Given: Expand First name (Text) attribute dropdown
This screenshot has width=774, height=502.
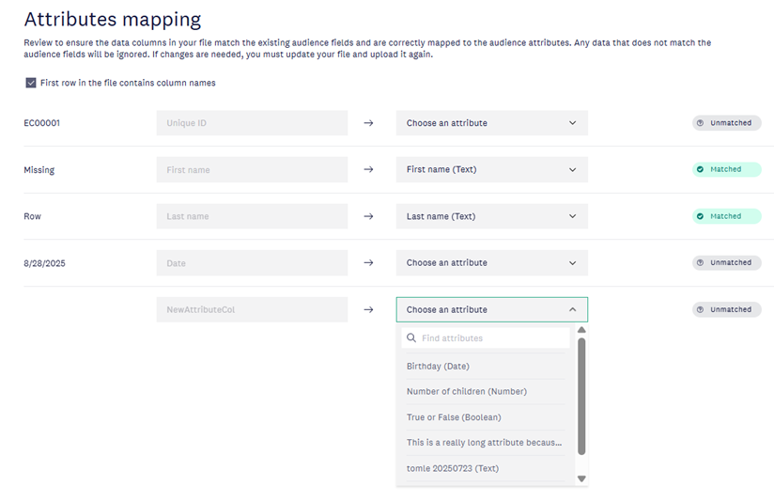Looking at the screenshot, I should [491, 170].
